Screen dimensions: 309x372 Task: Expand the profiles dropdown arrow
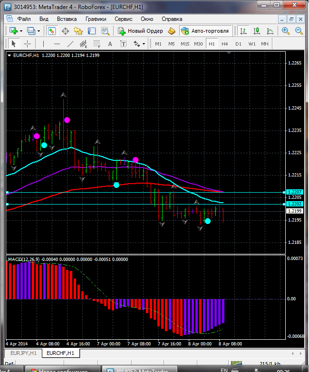point(39,31)
